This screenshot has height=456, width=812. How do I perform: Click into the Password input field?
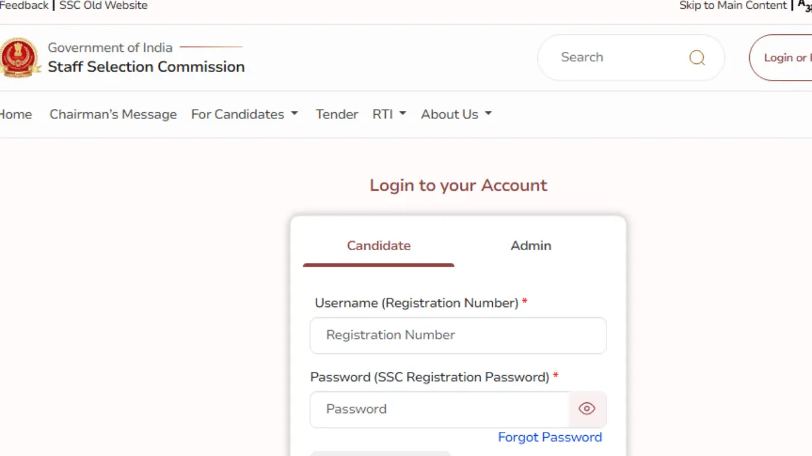pos(439,409)
